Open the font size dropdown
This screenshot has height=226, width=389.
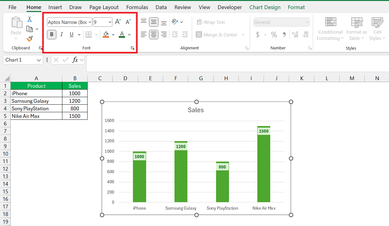[x=110, y=22]
